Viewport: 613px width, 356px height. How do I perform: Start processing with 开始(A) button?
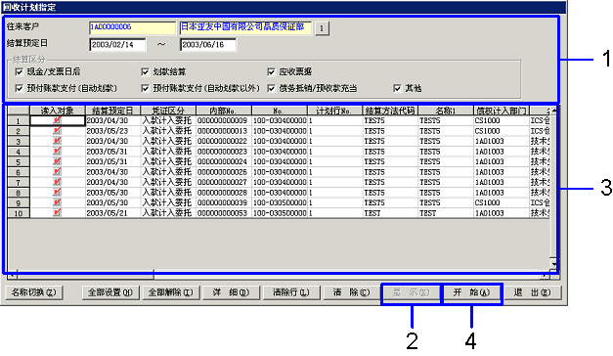coord(471,292)
